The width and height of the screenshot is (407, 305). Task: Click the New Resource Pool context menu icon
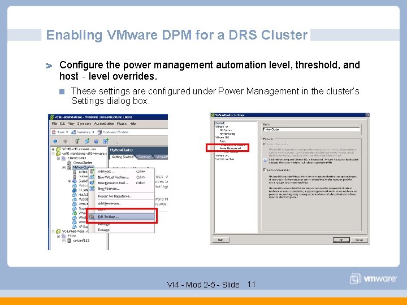click(92, 183)
